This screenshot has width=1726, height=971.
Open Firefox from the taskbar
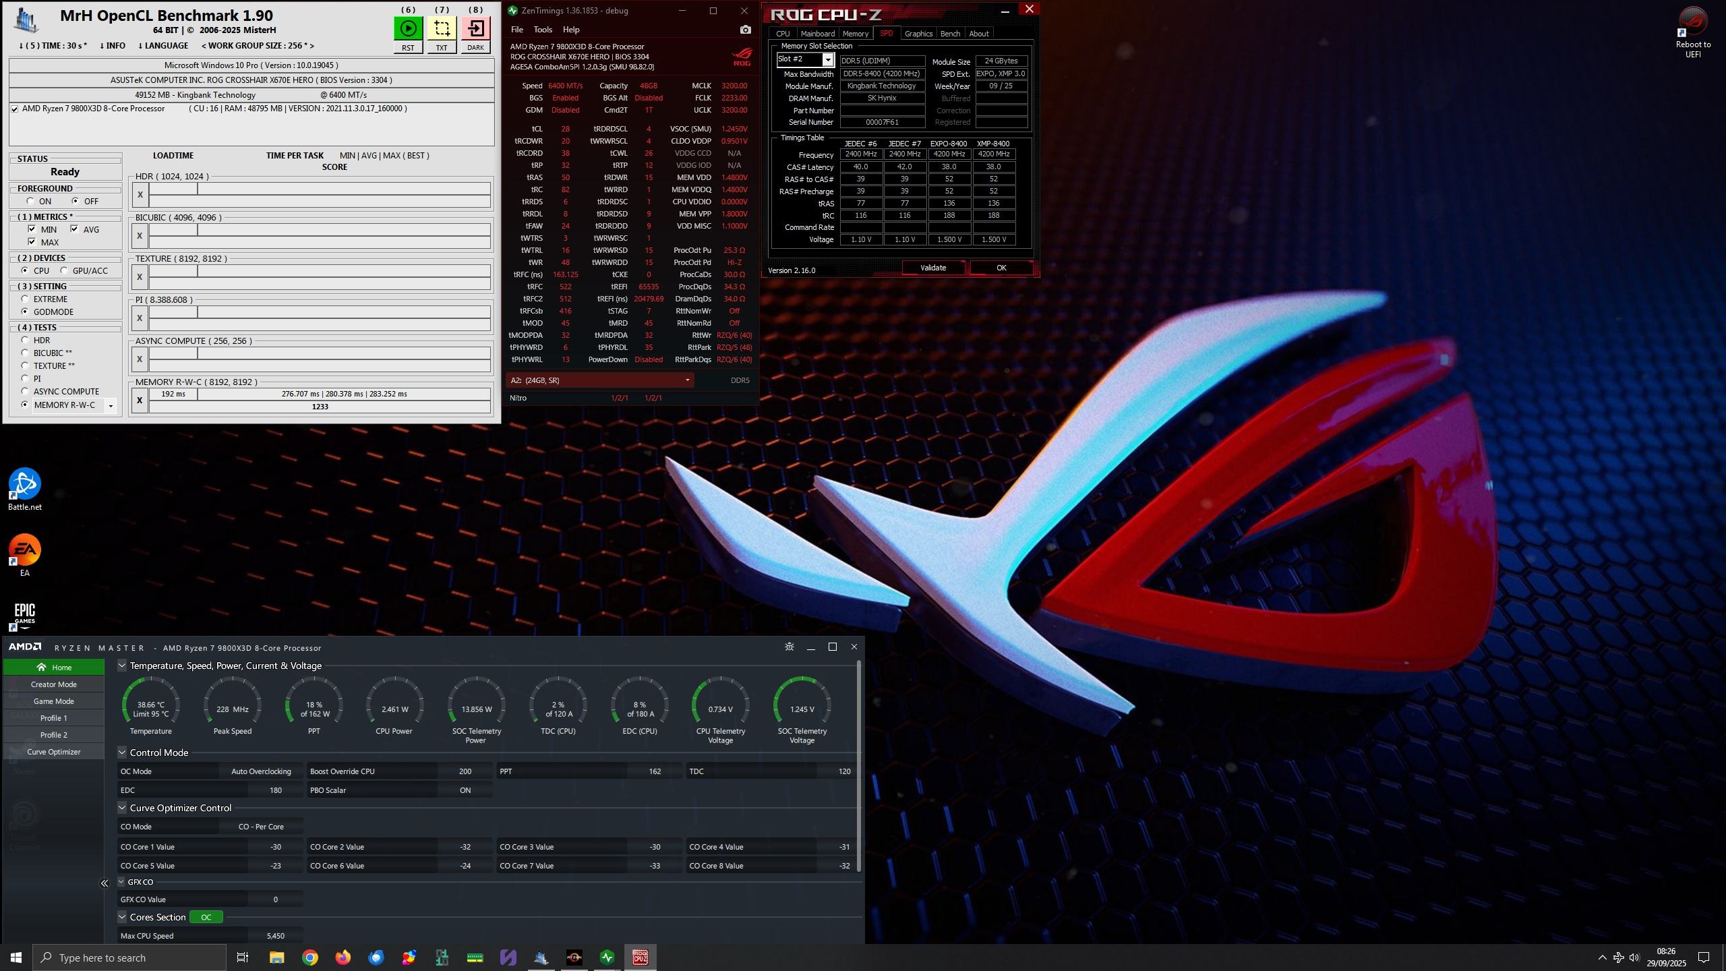pyautogui.click(x=343, y=958)
